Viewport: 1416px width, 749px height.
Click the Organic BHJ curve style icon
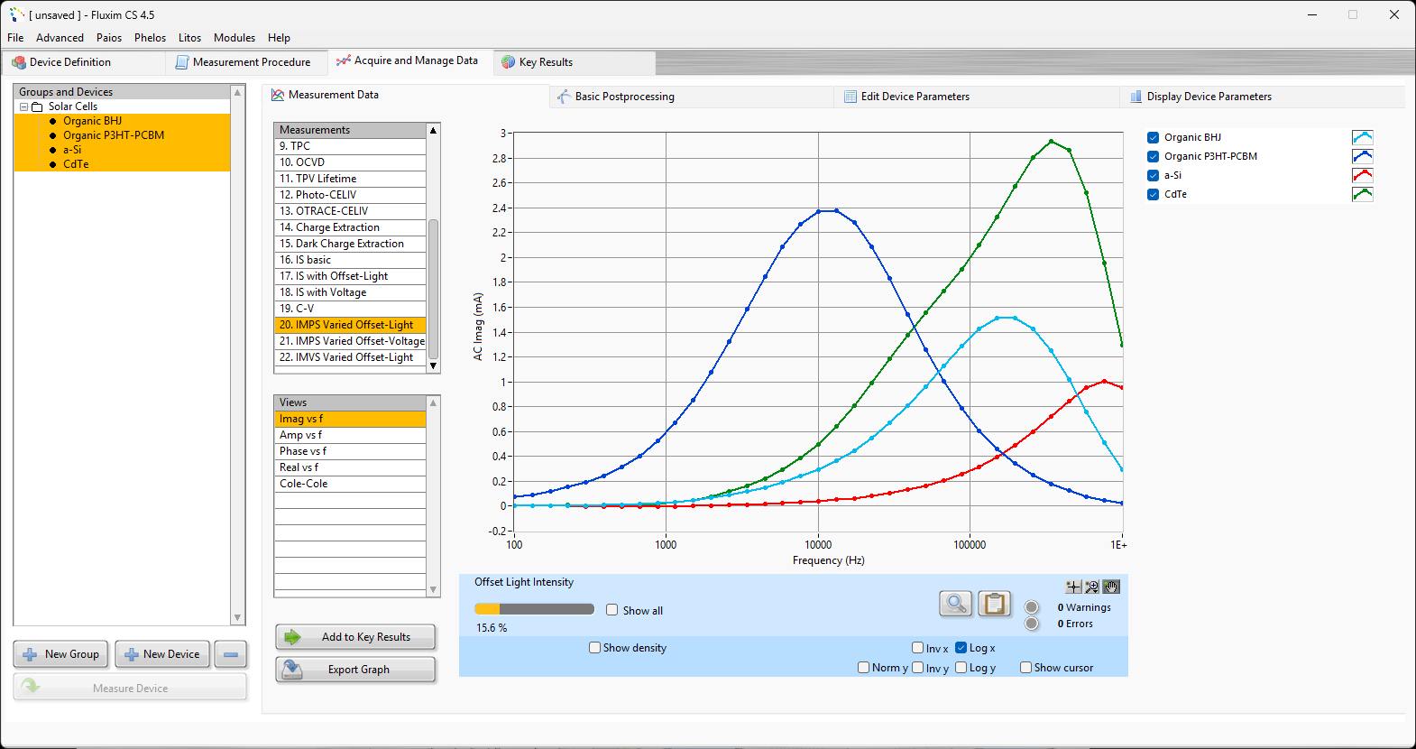(1363, 137)
